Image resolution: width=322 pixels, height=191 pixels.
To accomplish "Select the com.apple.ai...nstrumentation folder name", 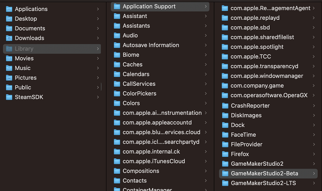I will [x=162, y=113].
